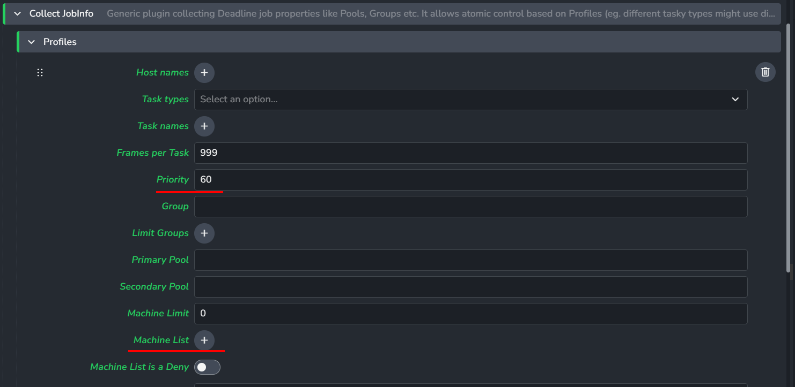Focus the Secondary Pool field
This screenshot has width=795, height=387.
tap(470, 287)
